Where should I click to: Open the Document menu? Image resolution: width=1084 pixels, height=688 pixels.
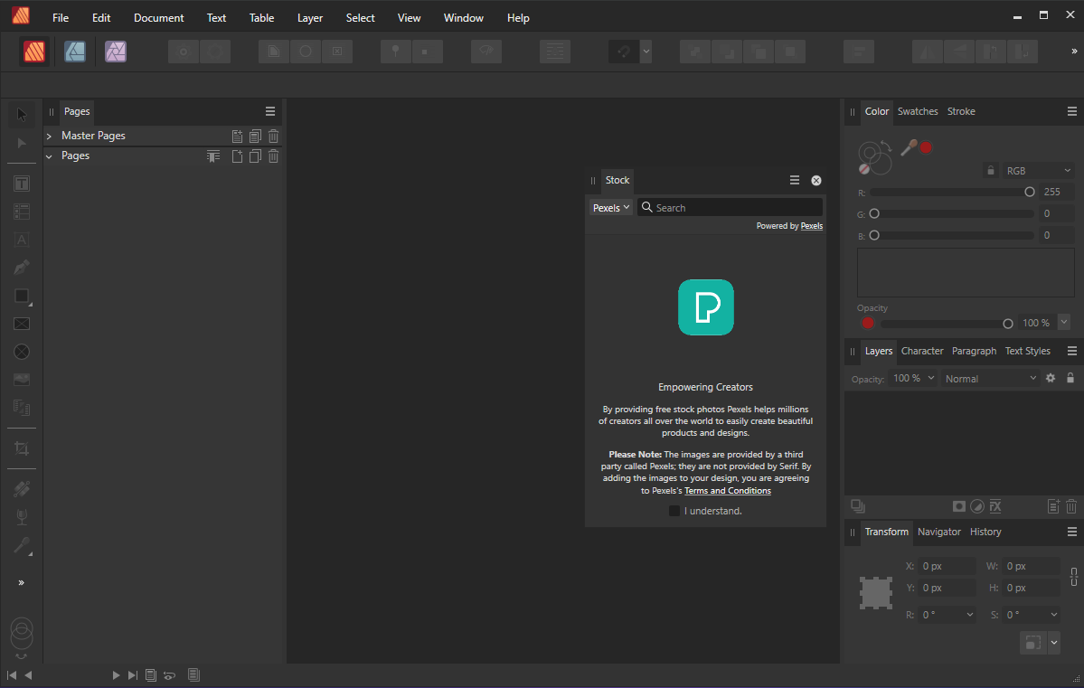click(x=159, y=18)
